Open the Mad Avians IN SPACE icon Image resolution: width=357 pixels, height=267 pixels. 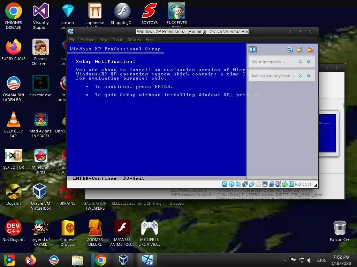(40, 124)
